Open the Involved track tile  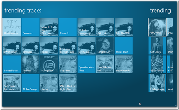pyautogui.click(x=30, y=46)
